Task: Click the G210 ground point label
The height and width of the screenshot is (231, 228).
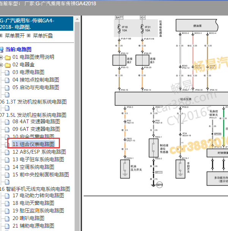Action: coord(159,185)
